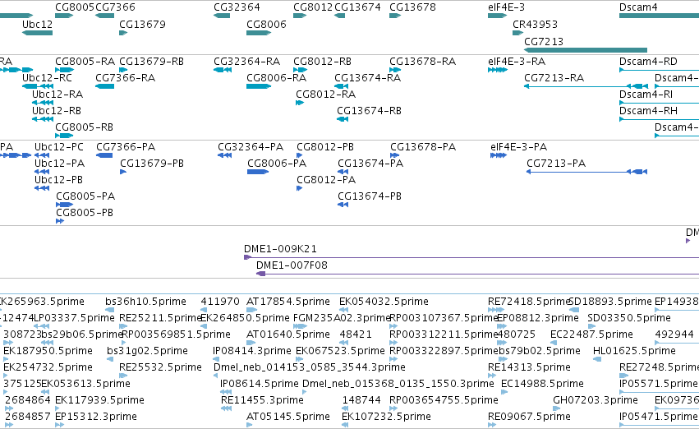Click the CG8012 gene label

313,7
